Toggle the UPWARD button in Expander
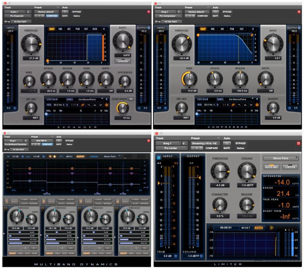The width and height of the screenshot is (304, 270). coord(123,61)
